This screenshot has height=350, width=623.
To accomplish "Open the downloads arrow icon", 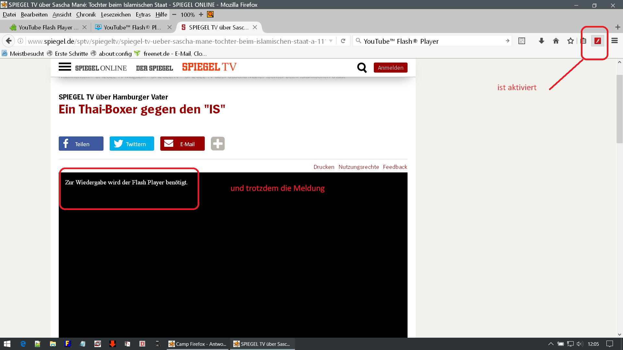I will [x=541, y=41].
